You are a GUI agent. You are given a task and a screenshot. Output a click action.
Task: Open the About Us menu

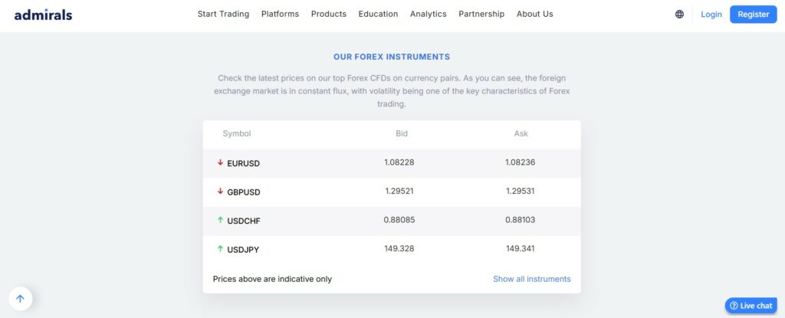pos(534,14)
